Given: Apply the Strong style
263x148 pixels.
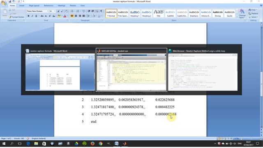Looking at the screenshot, I should coord(218,14).
